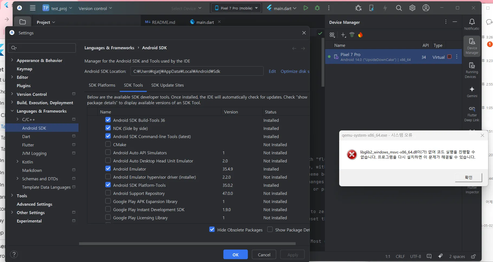Check Android Emulator hypervisor driver
The image size is (493, 262).
[108, 176]
